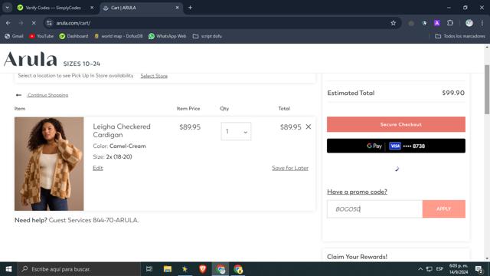Click the back arrow beside Continue Shopping
490x276 pixels.
tap(18, 95)
